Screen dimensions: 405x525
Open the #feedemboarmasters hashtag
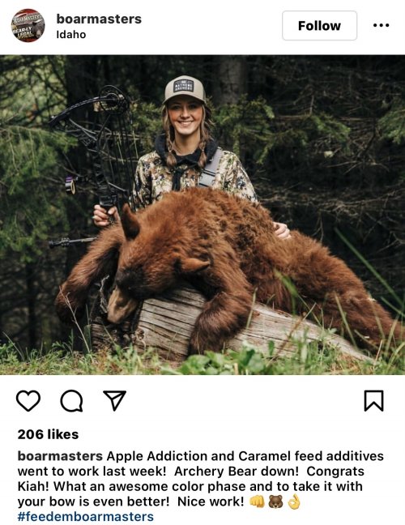(x=86, y=516)
